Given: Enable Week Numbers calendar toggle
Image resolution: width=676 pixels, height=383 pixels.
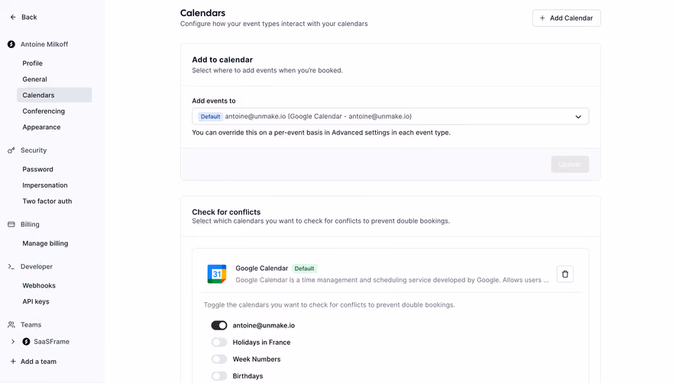Looking at the screenshot, I should pos(219,359).
